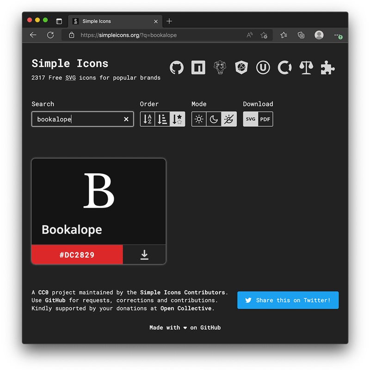370x370 pixels.
Task: Sort icons alphabetically A-Z
Action: 148,119
